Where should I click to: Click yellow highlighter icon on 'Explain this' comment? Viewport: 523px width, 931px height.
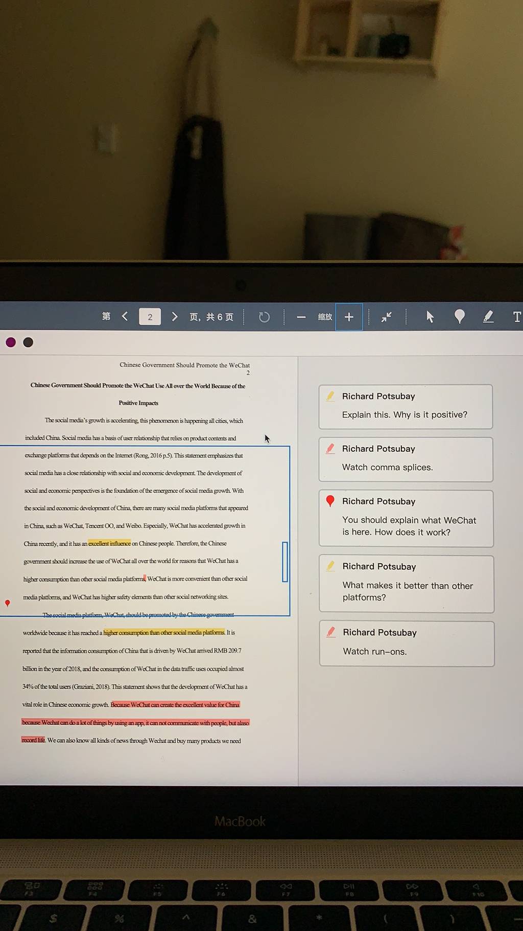[x=330, y=396]
